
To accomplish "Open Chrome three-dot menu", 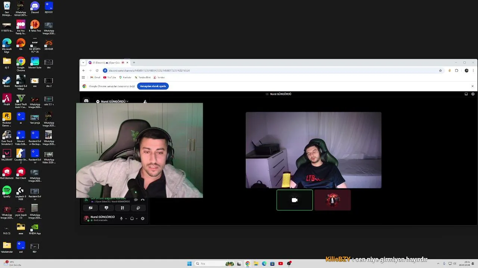I will [474, 70].
